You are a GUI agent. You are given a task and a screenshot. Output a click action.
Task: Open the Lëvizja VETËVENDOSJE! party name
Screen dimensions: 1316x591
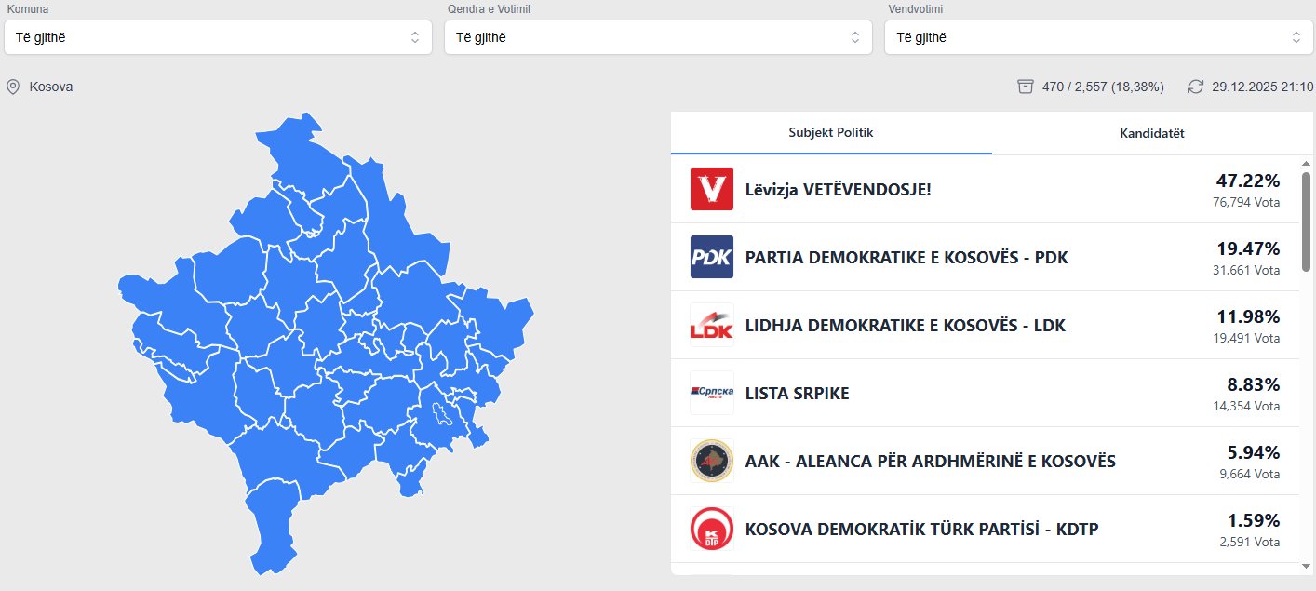[838, 190]
